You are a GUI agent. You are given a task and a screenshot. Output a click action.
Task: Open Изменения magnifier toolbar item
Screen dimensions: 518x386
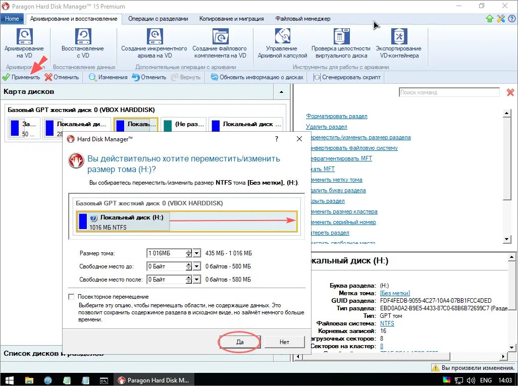(x=108, y=77)
